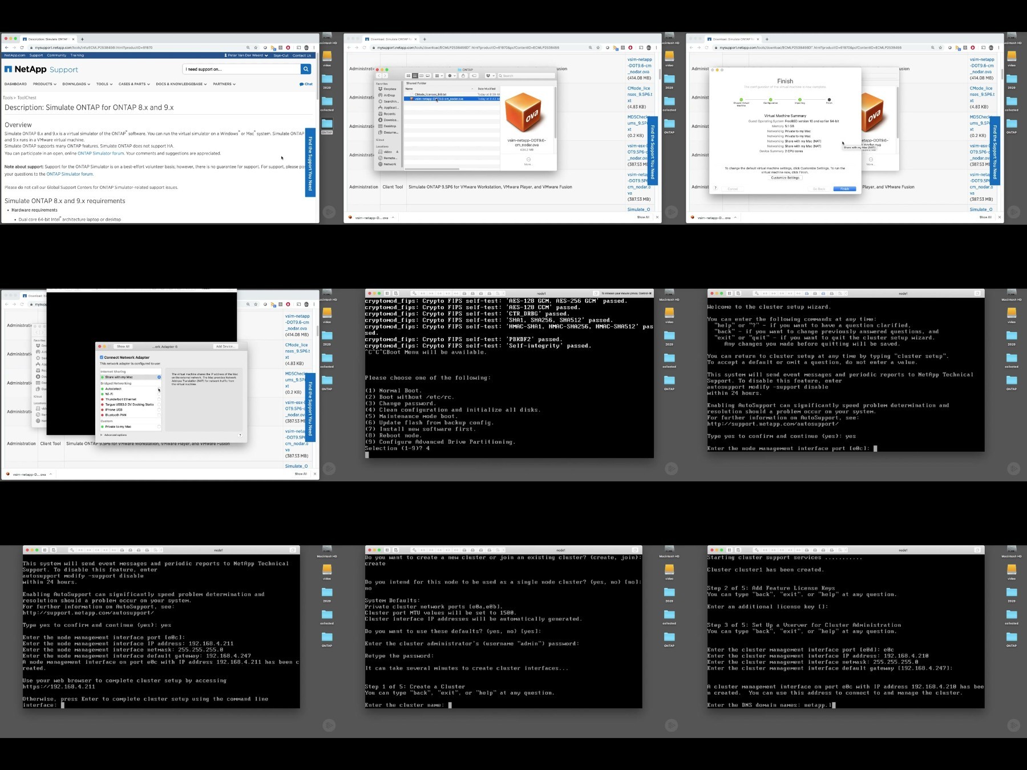Image resolution: width=1027 pixels, height=770 pixels.
Task: Click the profile avatar in the Description page browser
Action: coord(306,48)
